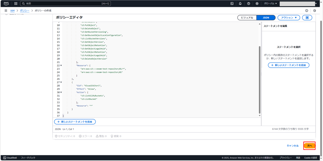Image resolution: width=323 pixels, height=161 pixels.
Task: Click the "s3:ListBucketVersions" line
Action: click(x=94, y=39)
